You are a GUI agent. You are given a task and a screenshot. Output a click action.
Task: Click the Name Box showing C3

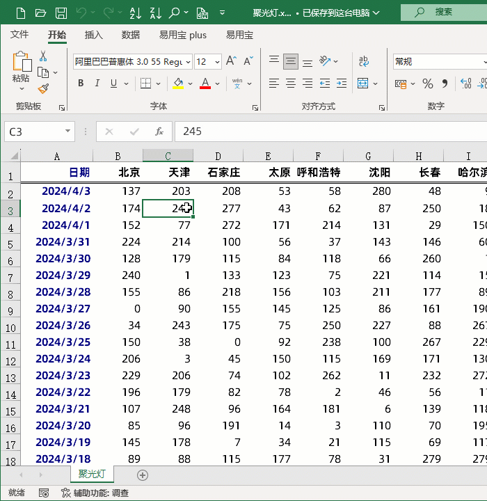coord(40,132)
